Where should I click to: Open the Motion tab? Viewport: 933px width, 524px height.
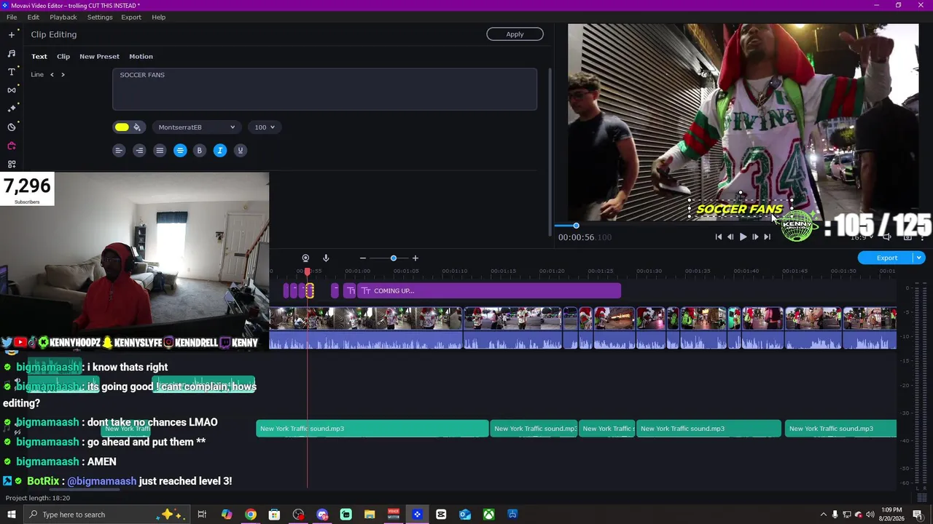(141, 56)
